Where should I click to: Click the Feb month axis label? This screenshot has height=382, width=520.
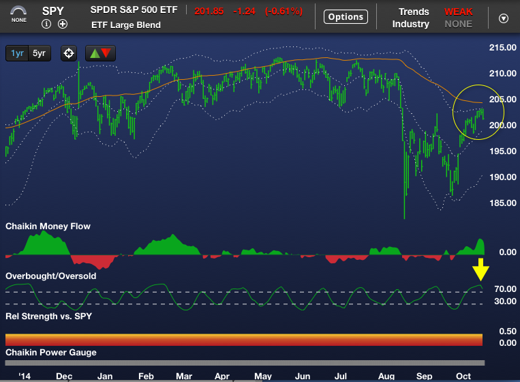[146, 377]
